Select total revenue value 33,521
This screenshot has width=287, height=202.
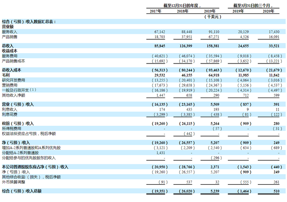tap(274, 46)
